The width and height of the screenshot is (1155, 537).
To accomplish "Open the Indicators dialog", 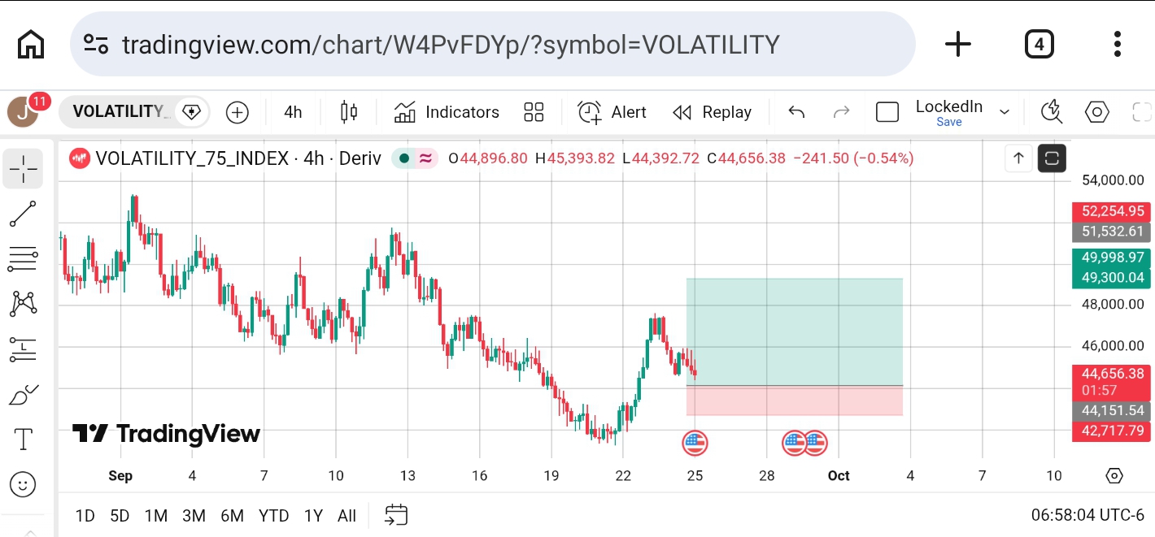I will [447, 112].
